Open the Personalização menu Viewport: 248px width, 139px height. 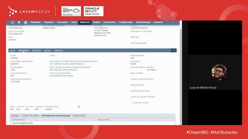coord(143,22)
